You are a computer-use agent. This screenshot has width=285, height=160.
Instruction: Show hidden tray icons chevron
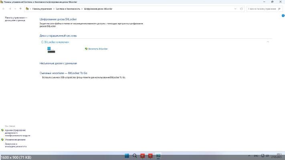tap(249, 156)
